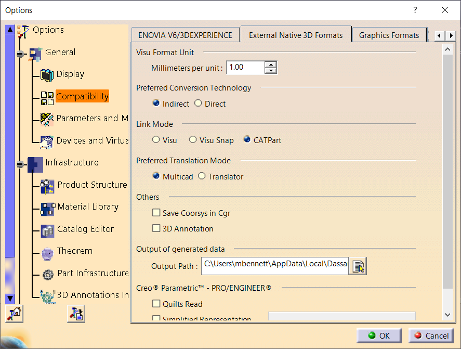Select the Visu link mode radio
This screenshot has width=461, height=349.
(x=156, y=139)
